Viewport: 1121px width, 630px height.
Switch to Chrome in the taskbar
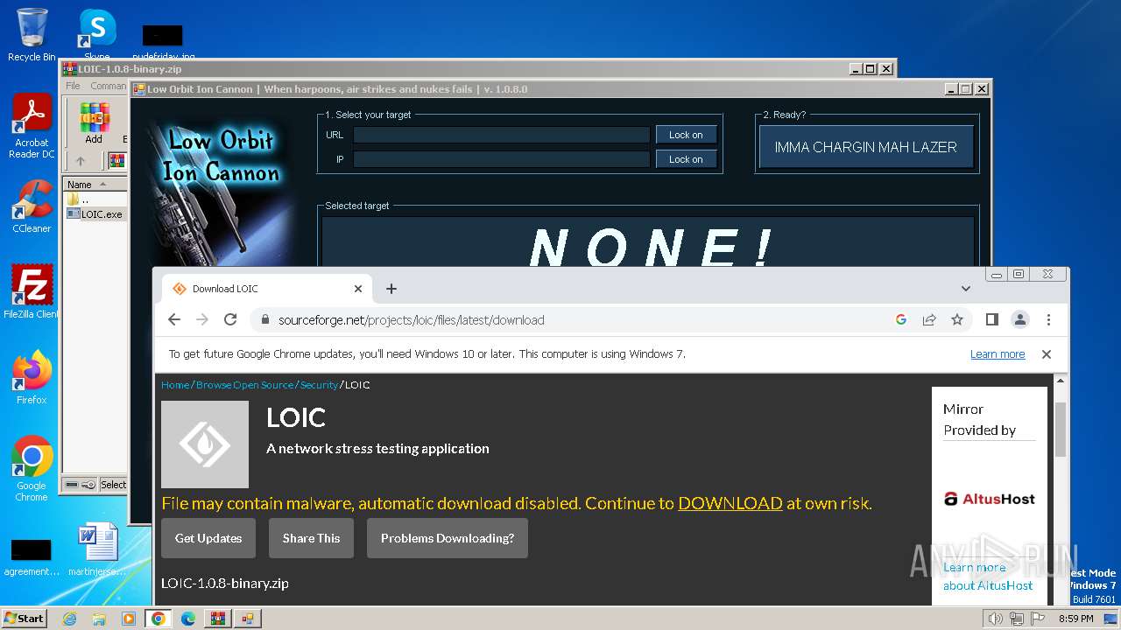159,619
